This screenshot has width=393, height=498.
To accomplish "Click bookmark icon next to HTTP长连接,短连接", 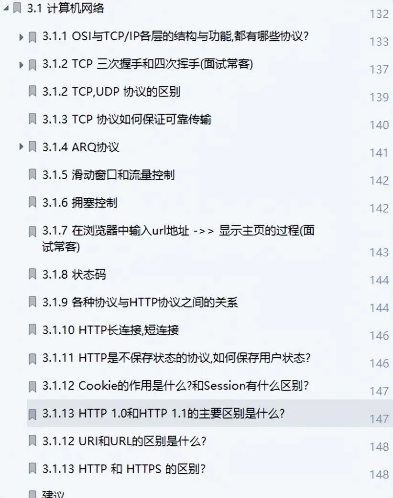I will 33,329.
